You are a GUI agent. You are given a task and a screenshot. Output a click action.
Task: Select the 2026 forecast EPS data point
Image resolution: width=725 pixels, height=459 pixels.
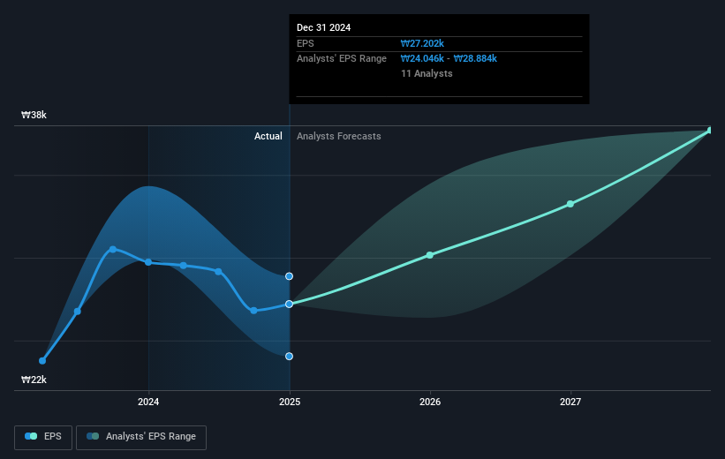(429, 255)
